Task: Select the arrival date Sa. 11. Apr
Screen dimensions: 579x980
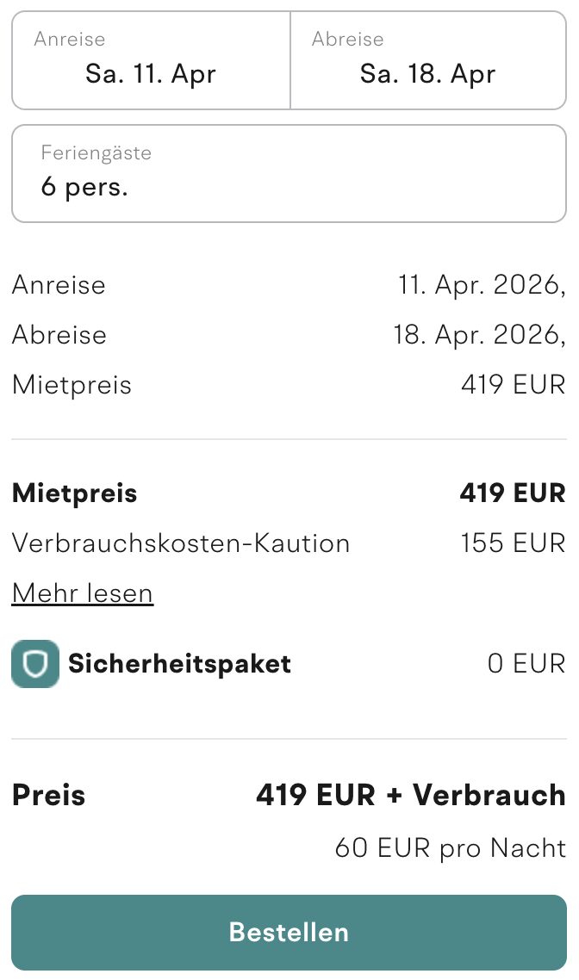Action: pos(150,74)
